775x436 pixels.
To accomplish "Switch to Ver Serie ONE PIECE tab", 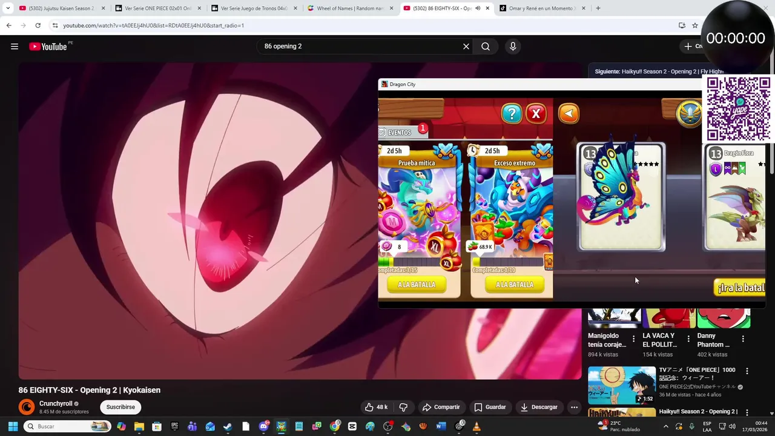I will [157, 8].
